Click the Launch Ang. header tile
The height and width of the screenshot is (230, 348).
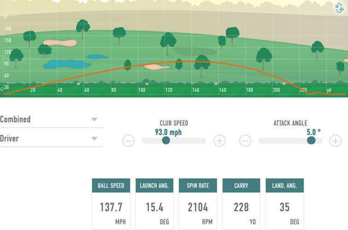(x=154, y=185)
